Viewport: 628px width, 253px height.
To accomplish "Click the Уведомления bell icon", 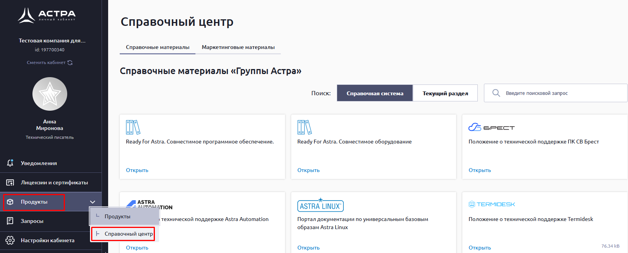I will [x=10, y=163].
